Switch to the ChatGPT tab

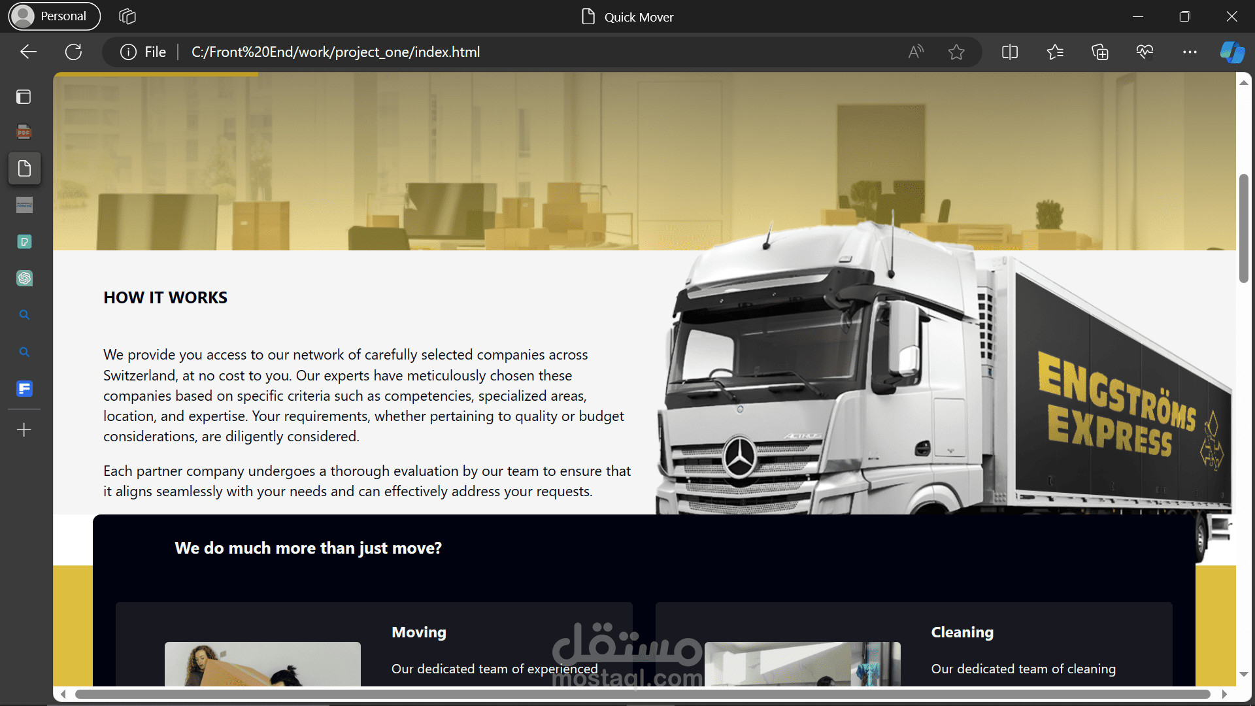point(24,278)
